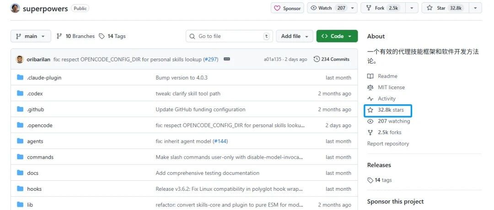Open commit 'tweak: clarify skill tool path'
494x210 pixels.
click(188, 94)
